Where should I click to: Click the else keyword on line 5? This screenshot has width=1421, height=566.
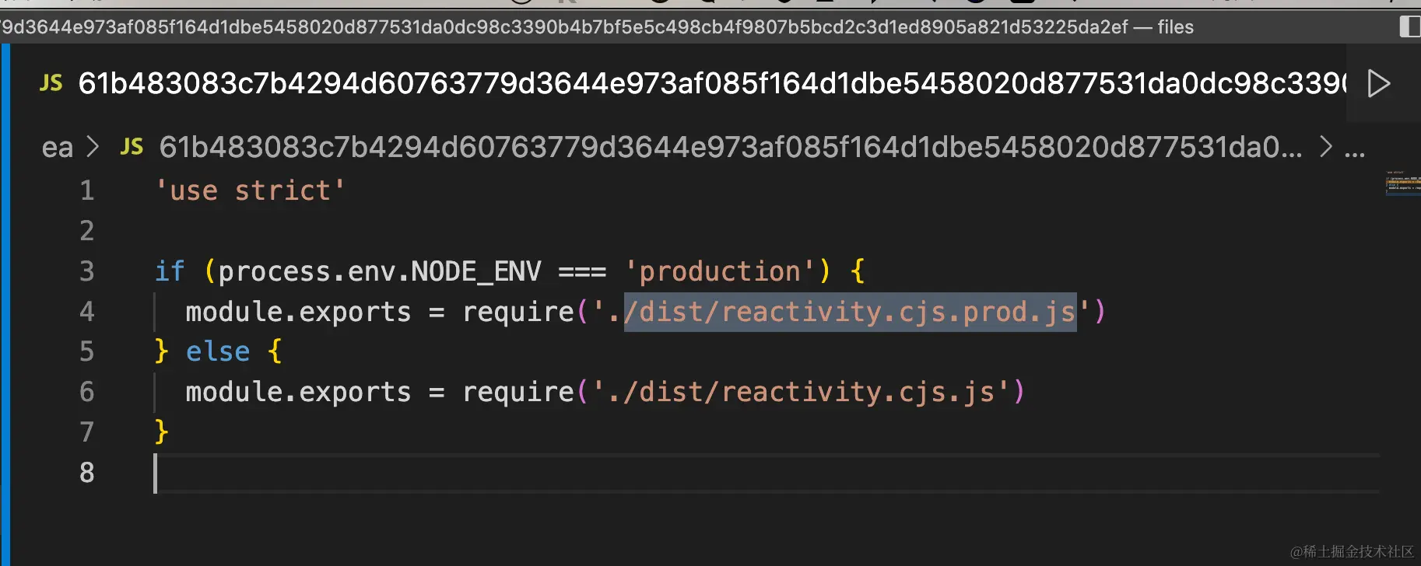coord(218,351)
